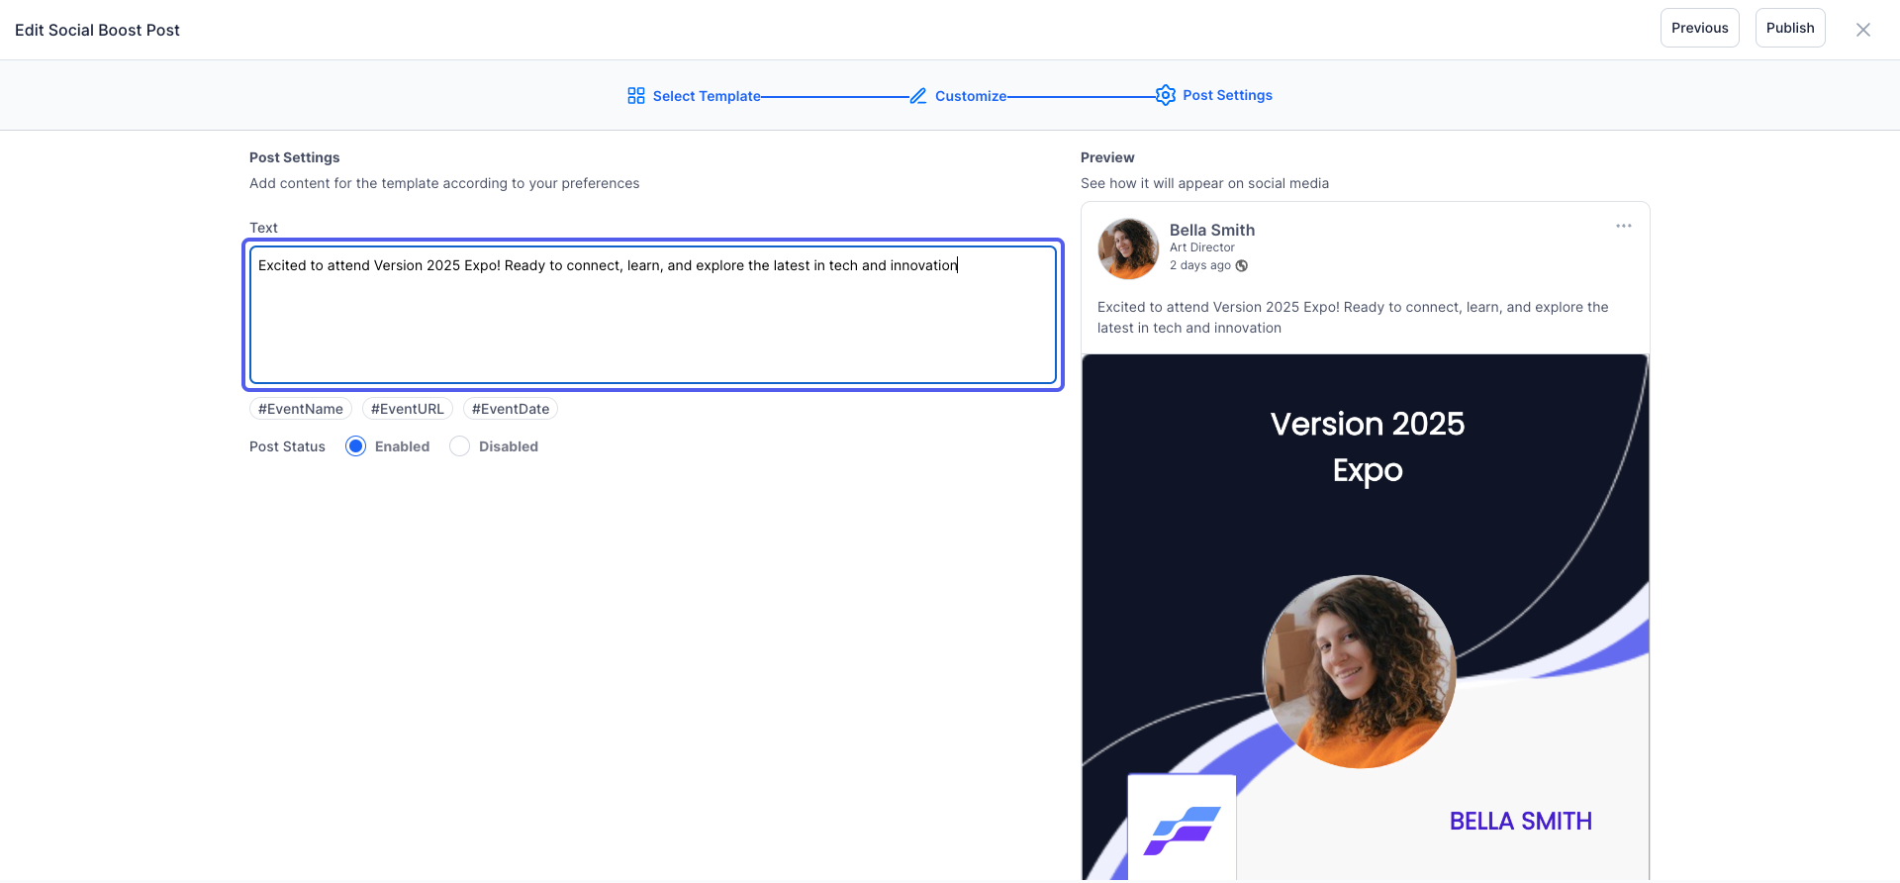Click the company logo on preview image

pos(1183,829)
